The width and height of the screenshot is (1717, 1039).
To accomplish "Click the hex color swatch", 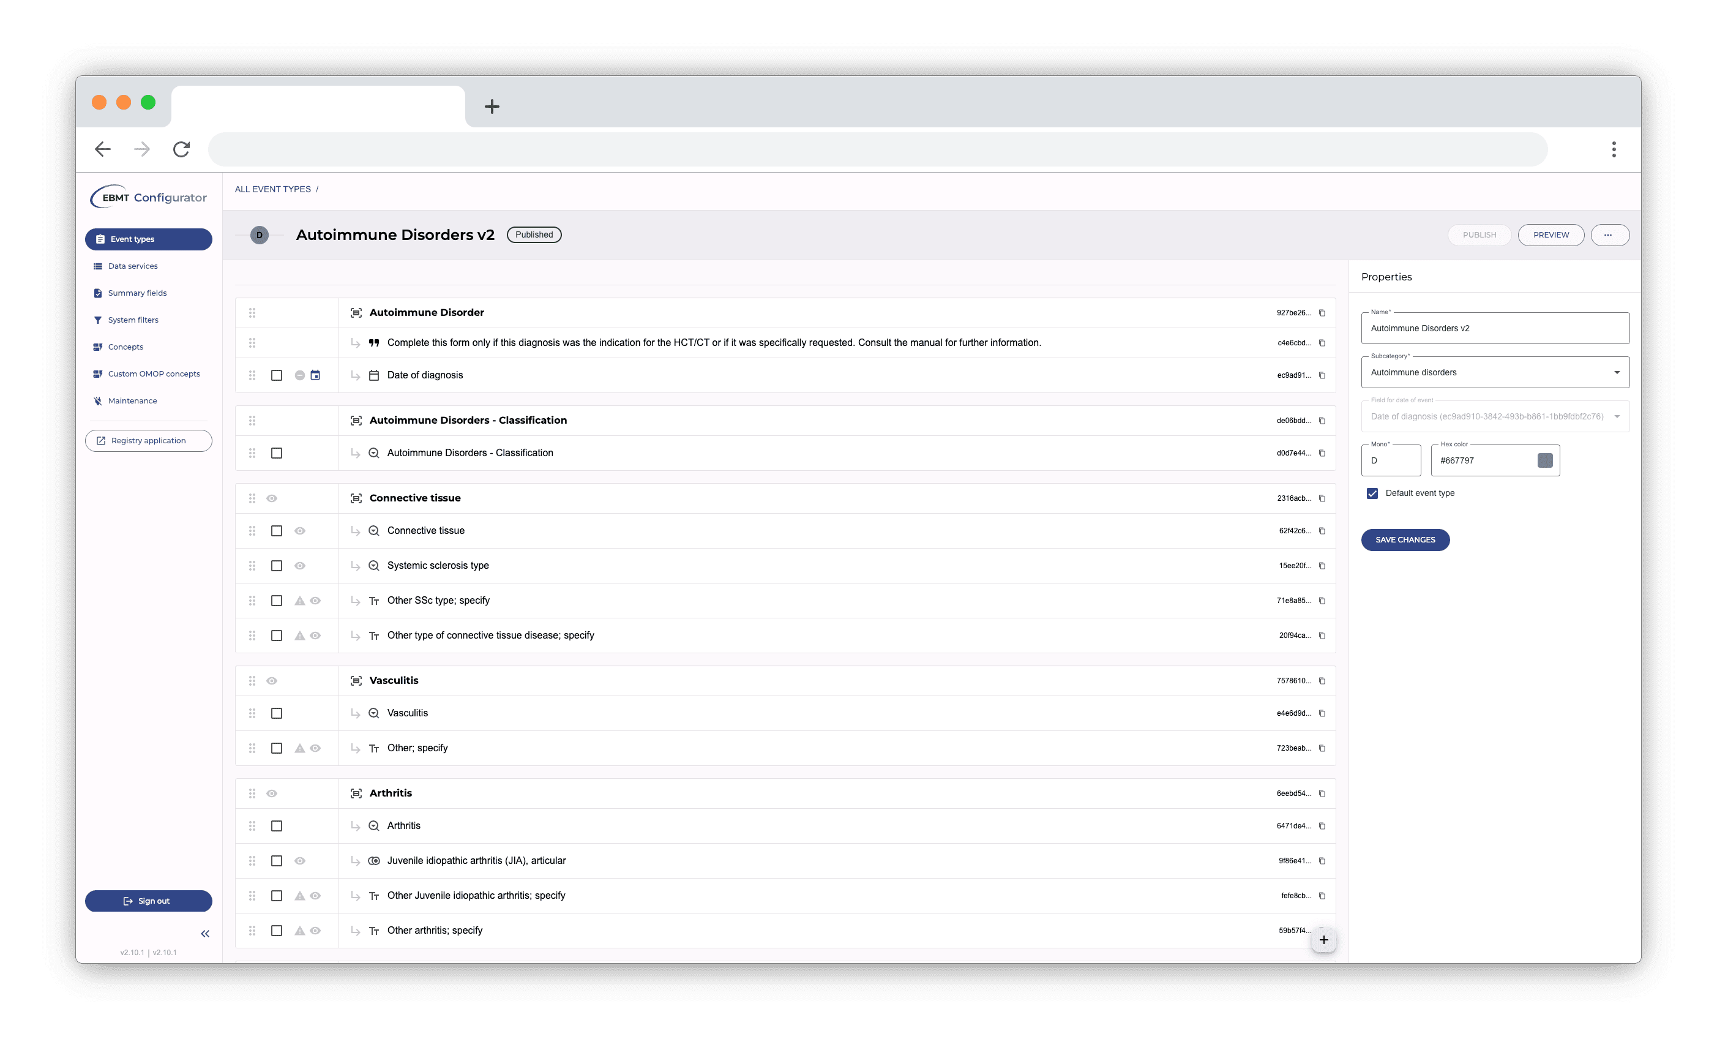I will tap(1545, 460).
